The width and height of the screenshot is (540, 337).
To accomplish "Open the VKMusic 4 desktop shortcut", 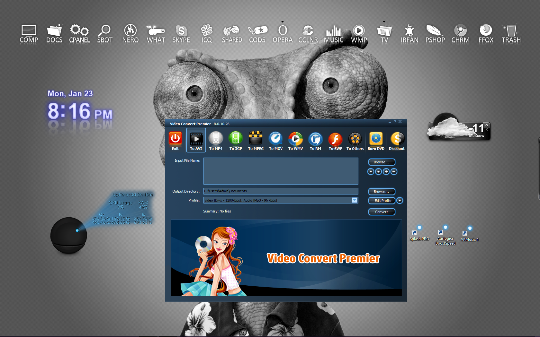I will tap(469, 234).
